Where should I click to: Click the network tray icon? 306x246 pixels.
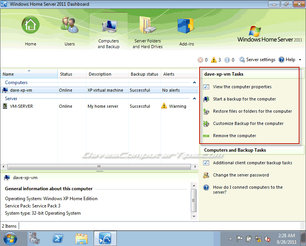[x=258, y=239]
